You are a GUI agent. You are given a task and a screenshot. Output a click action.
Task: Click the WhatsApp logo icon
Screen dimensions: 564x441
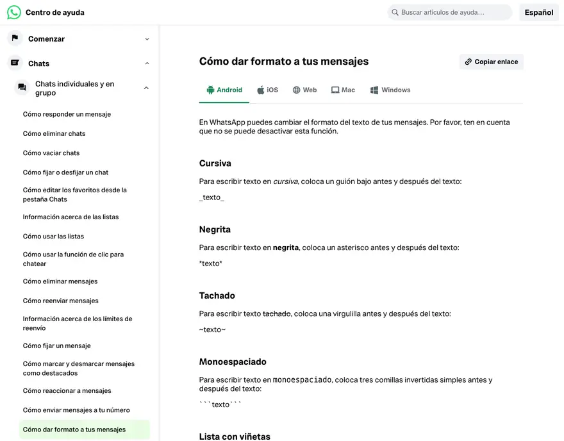pos(13,12)
